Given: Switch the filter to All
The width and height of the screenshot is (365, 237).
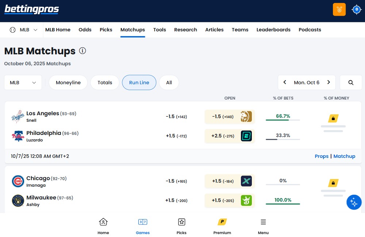Looking at the screenshot, I should (x=169, y=82).
